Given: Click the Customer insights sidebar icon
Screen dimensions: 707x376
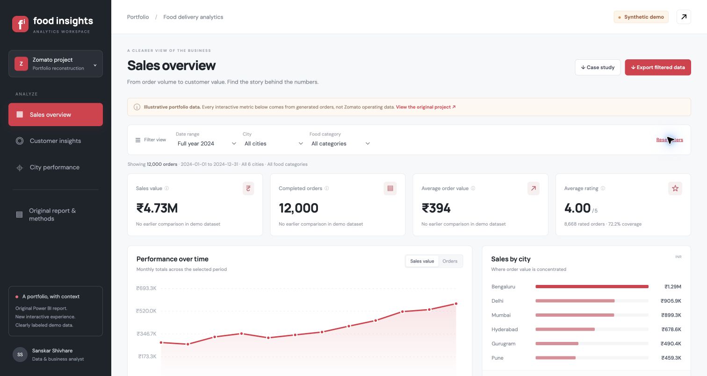Looking at the screenshot, I should click(x=20, y=141).
